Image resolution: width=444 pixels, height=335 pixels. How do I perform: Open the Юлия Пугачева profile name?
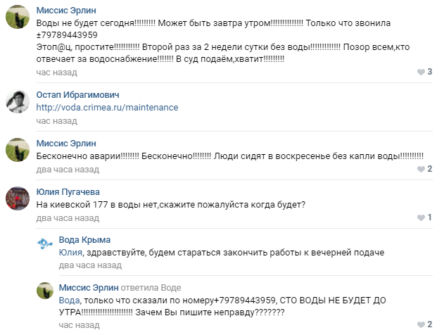(x=68, y=192)
